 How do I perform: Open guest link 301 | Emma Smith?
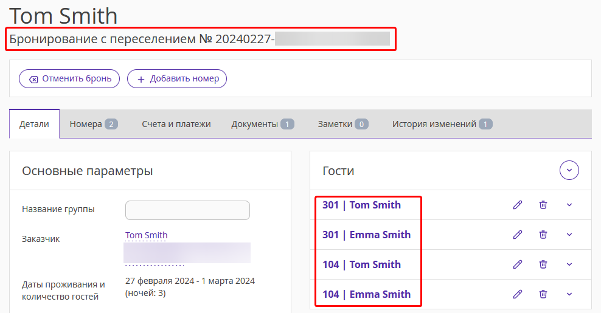(366, 235)
